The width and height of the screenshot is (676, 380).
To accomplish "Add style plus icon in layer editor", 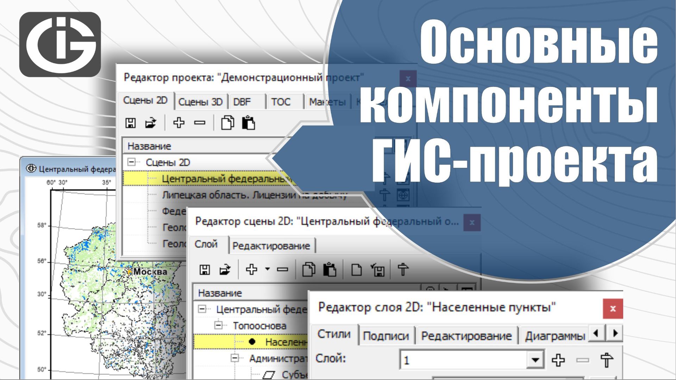I will (558, 360).
